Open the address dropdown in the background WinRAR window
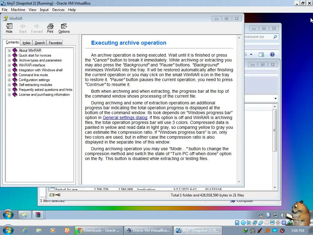313x235 pixels. [275, 98]
